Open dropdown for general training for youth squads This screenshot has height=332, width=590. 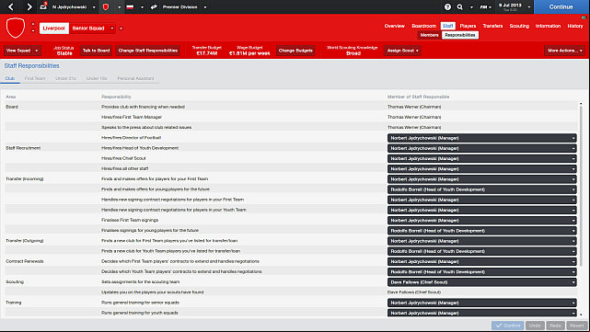[481, 313]
